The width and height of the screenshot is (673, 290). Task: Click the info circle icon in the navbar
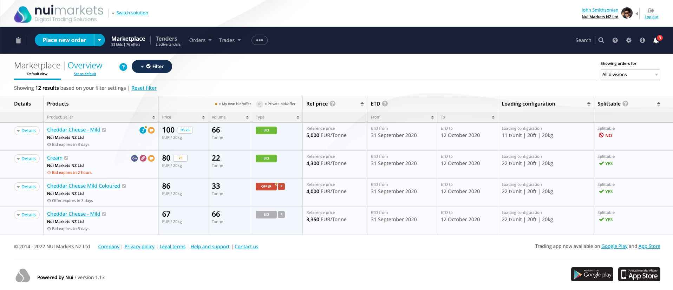642,40
